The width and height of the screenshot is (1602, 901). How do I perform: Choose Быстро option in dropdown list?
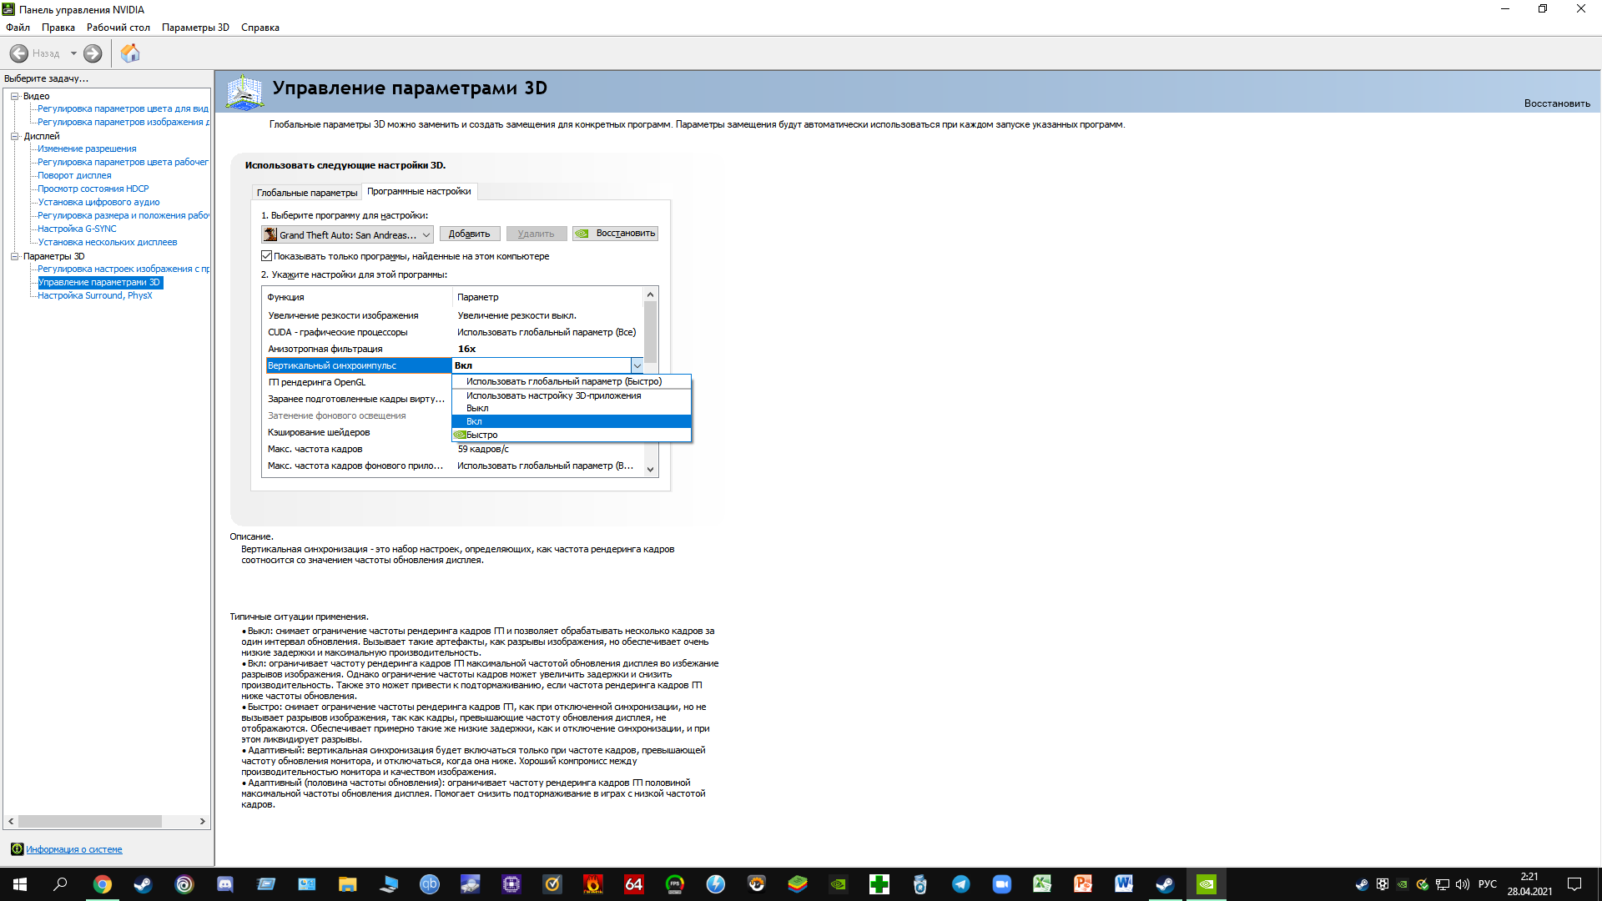coord(481,435)
